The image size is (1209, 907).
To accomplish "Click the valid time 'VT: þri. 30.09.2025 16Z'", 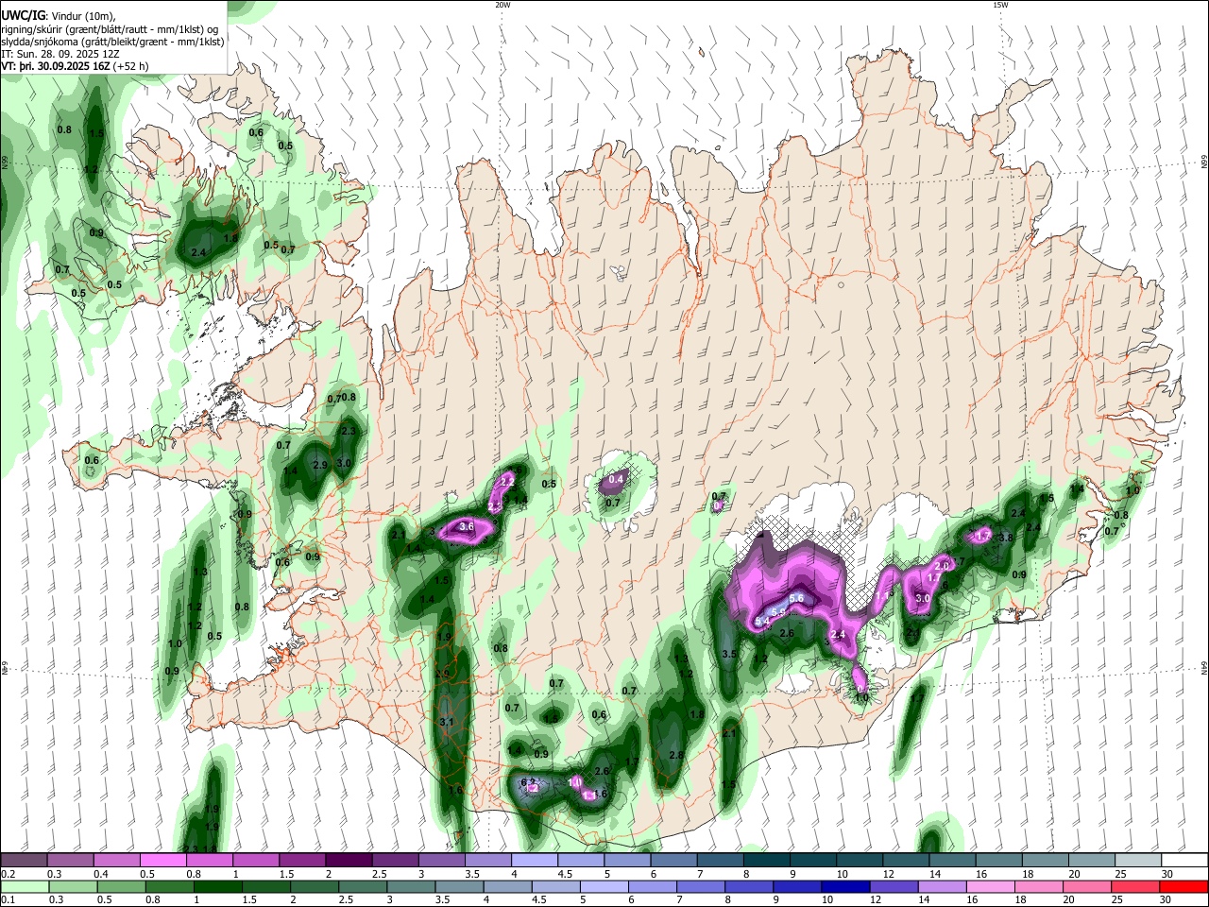I will [x=57, y=66].
